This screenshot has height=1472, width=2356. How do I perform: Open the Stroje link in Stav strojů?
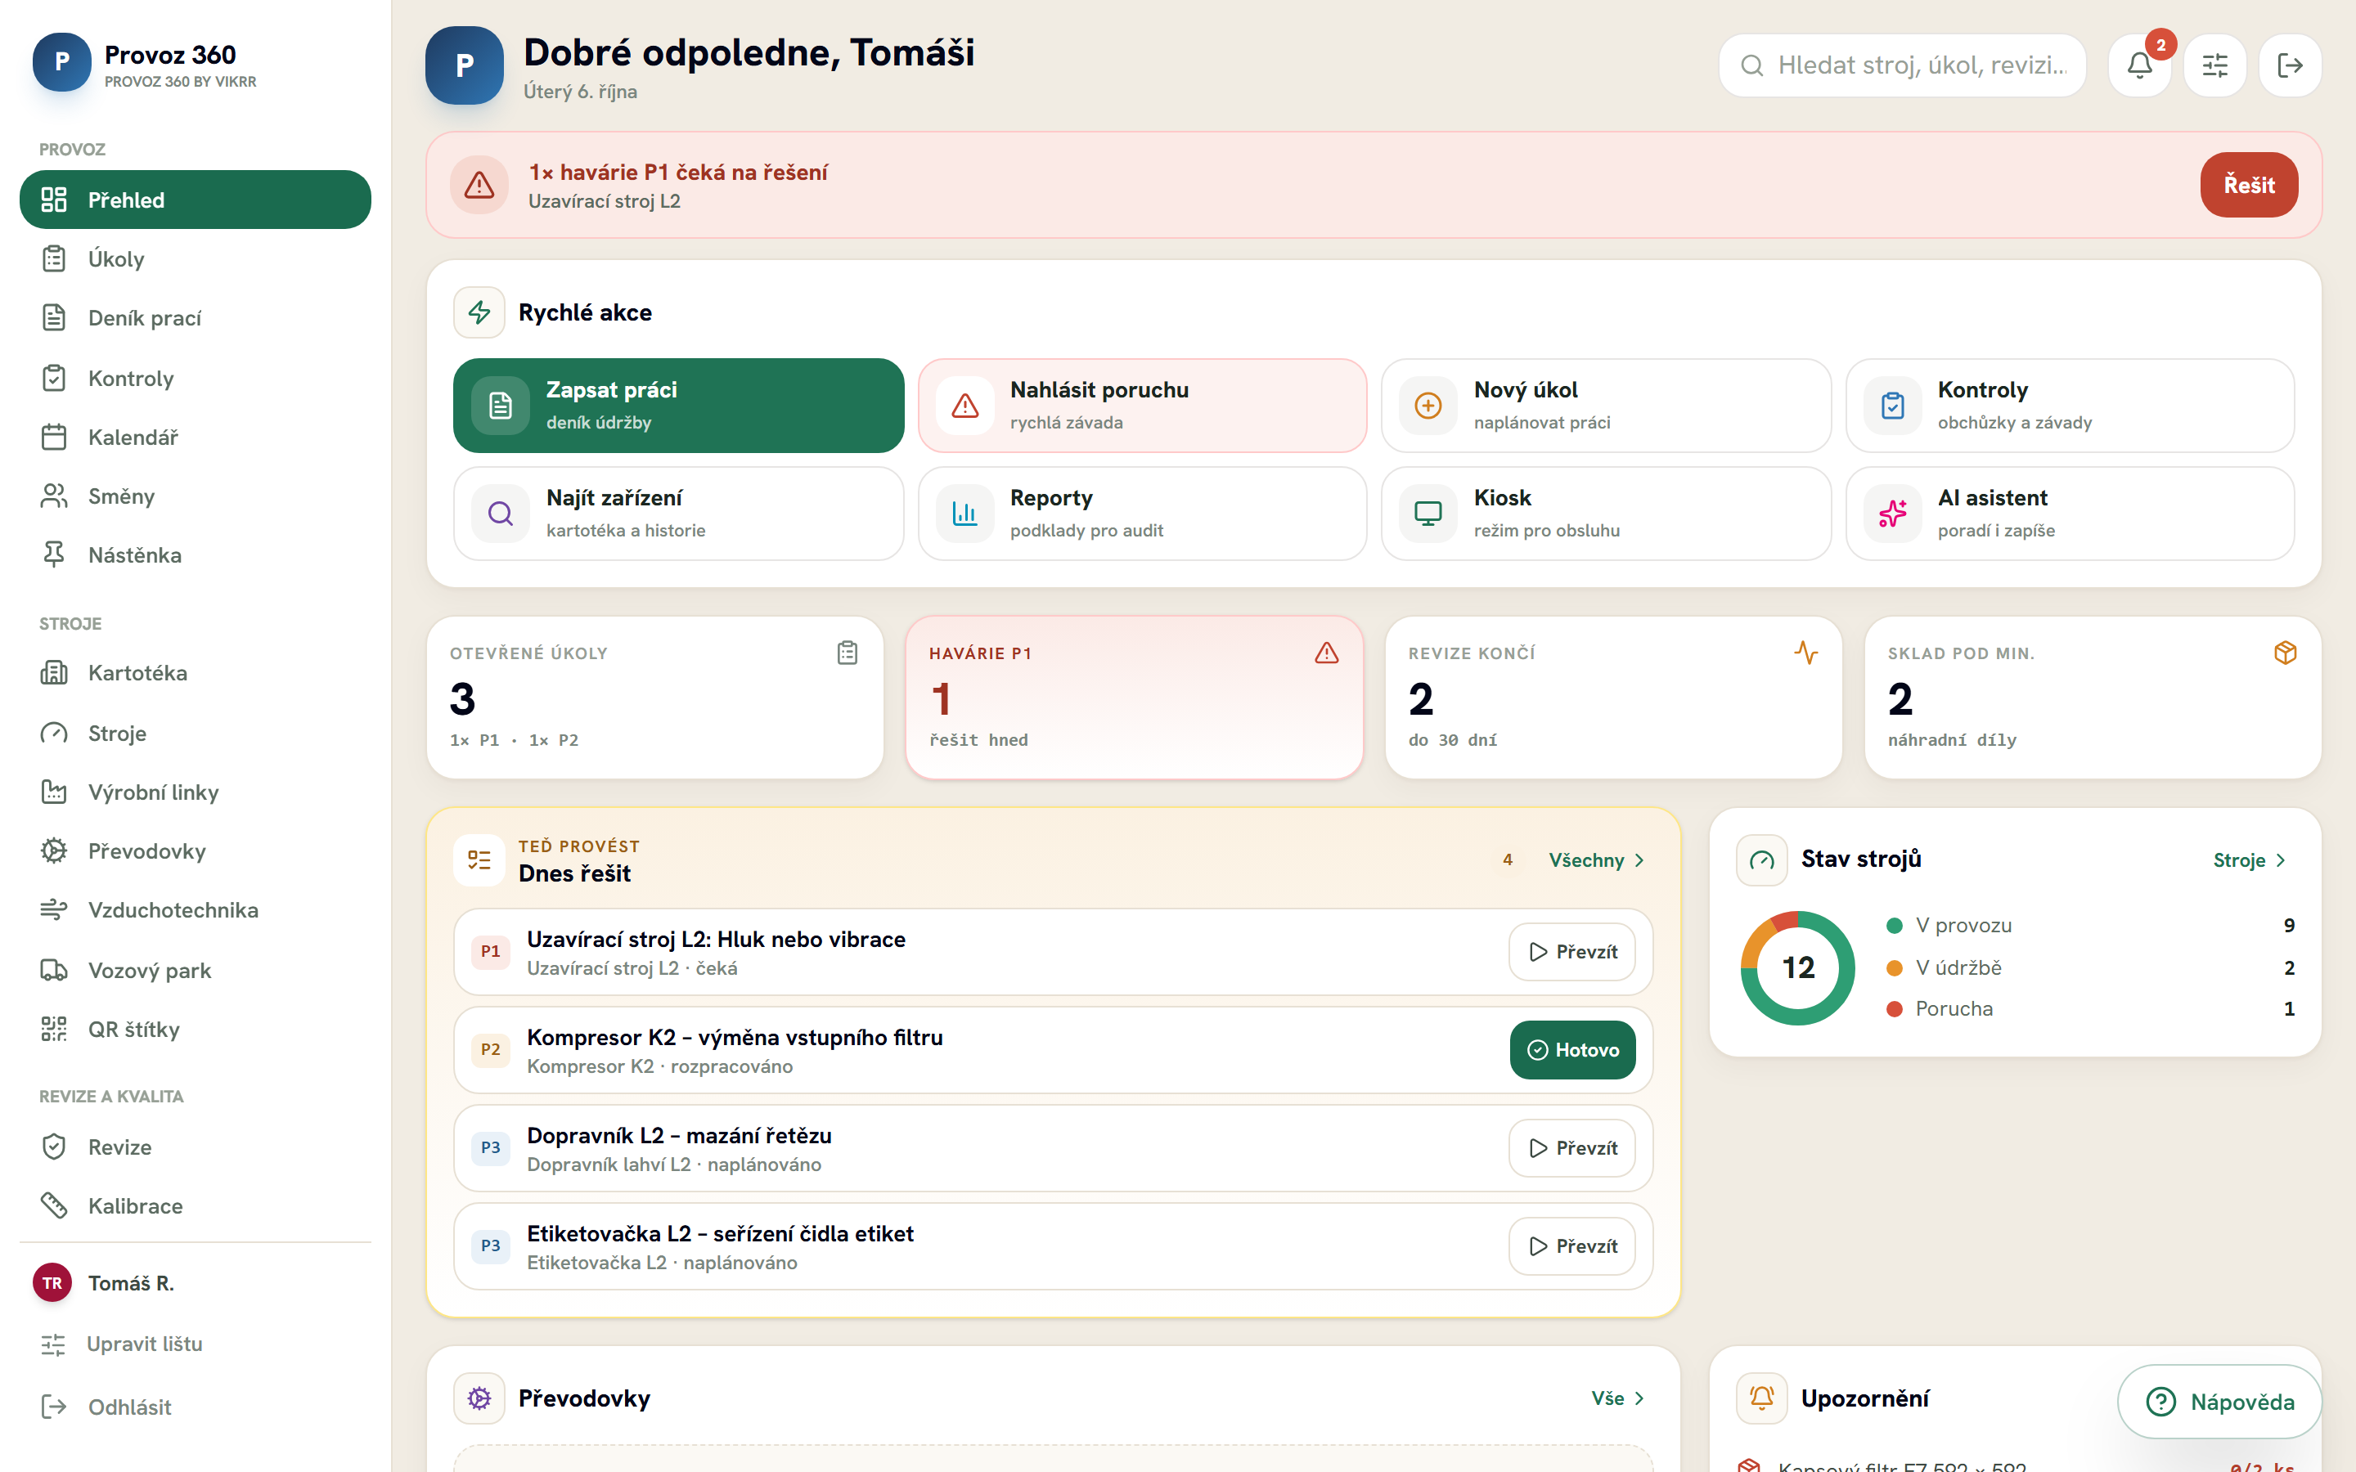click(x=2249, y=859)
